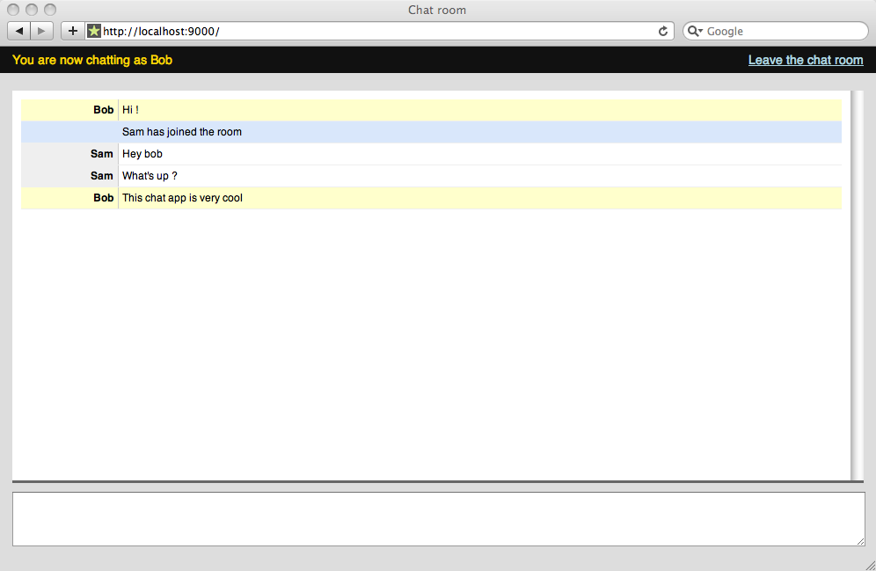This screenshot has height=571, width=876.
Task: Select Bob's "Hi !" message
Action: [130, 110]
